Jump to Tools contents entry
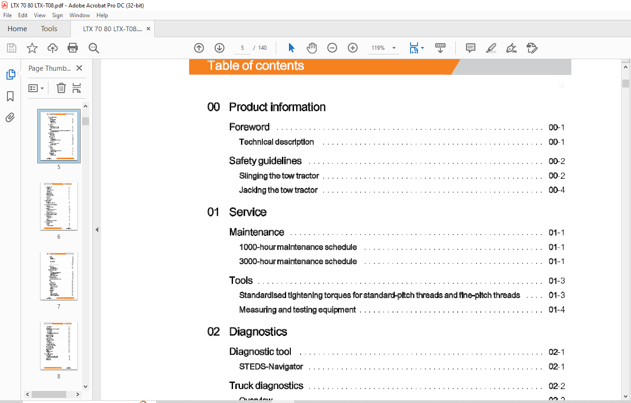Viewport: 631px width, 403px height. click(x=241, y=281)
